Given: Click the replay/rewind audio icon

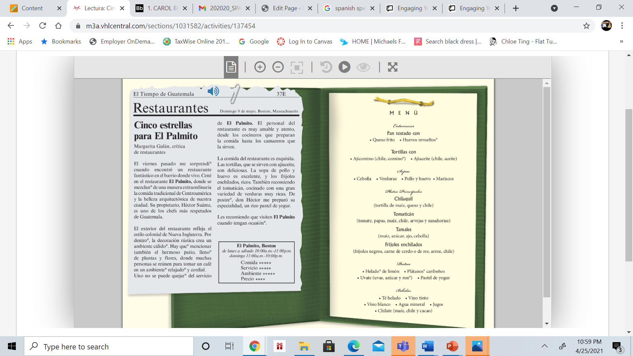Looking at the screenshot, I should click(x=326, y=67).
